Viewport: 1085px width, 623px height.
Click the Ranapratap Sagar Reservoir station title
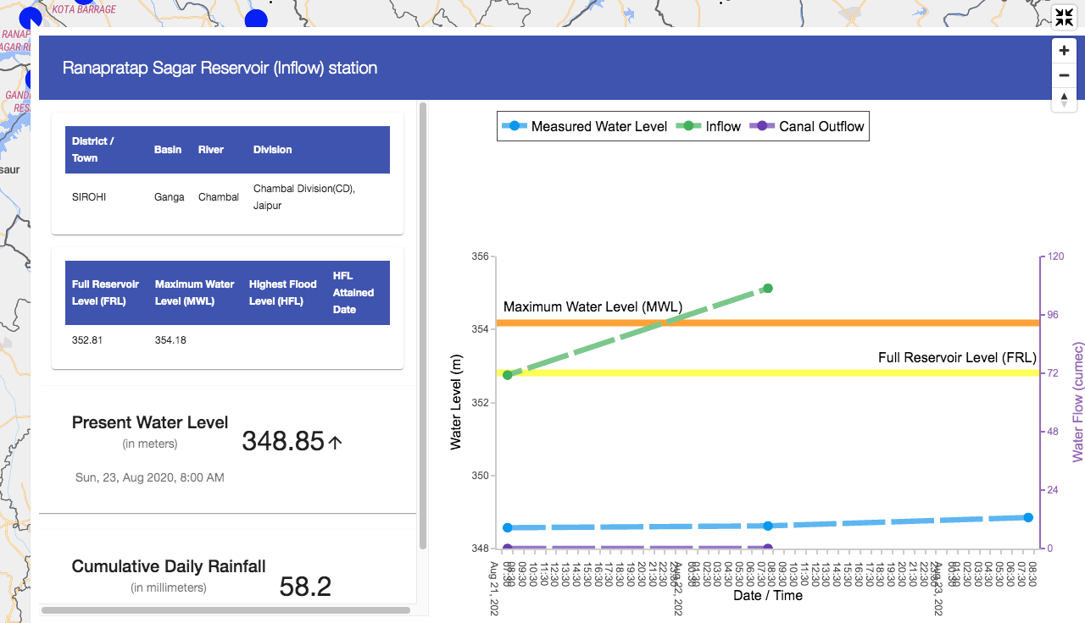(x=220, y=68)
